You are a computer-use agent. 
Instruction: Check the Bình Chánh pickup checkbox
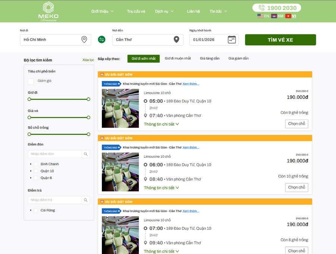[x=36, y=164]
